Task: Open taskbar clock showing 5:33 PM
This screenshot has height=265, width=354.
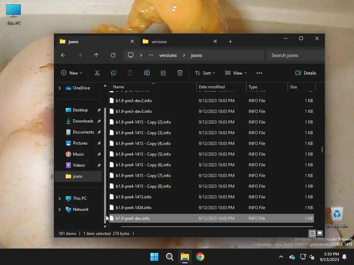Action: click(329, 257)
